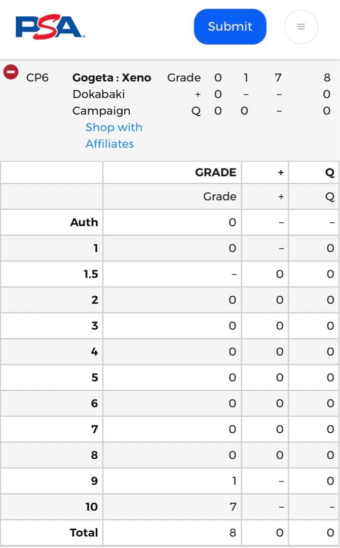Click the bold GRADE column header
Image resolution: width=340 pixels, height=548 pixels.
(x=215, y=173)
